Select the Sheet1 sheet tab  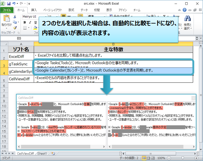tap(42, 153)
